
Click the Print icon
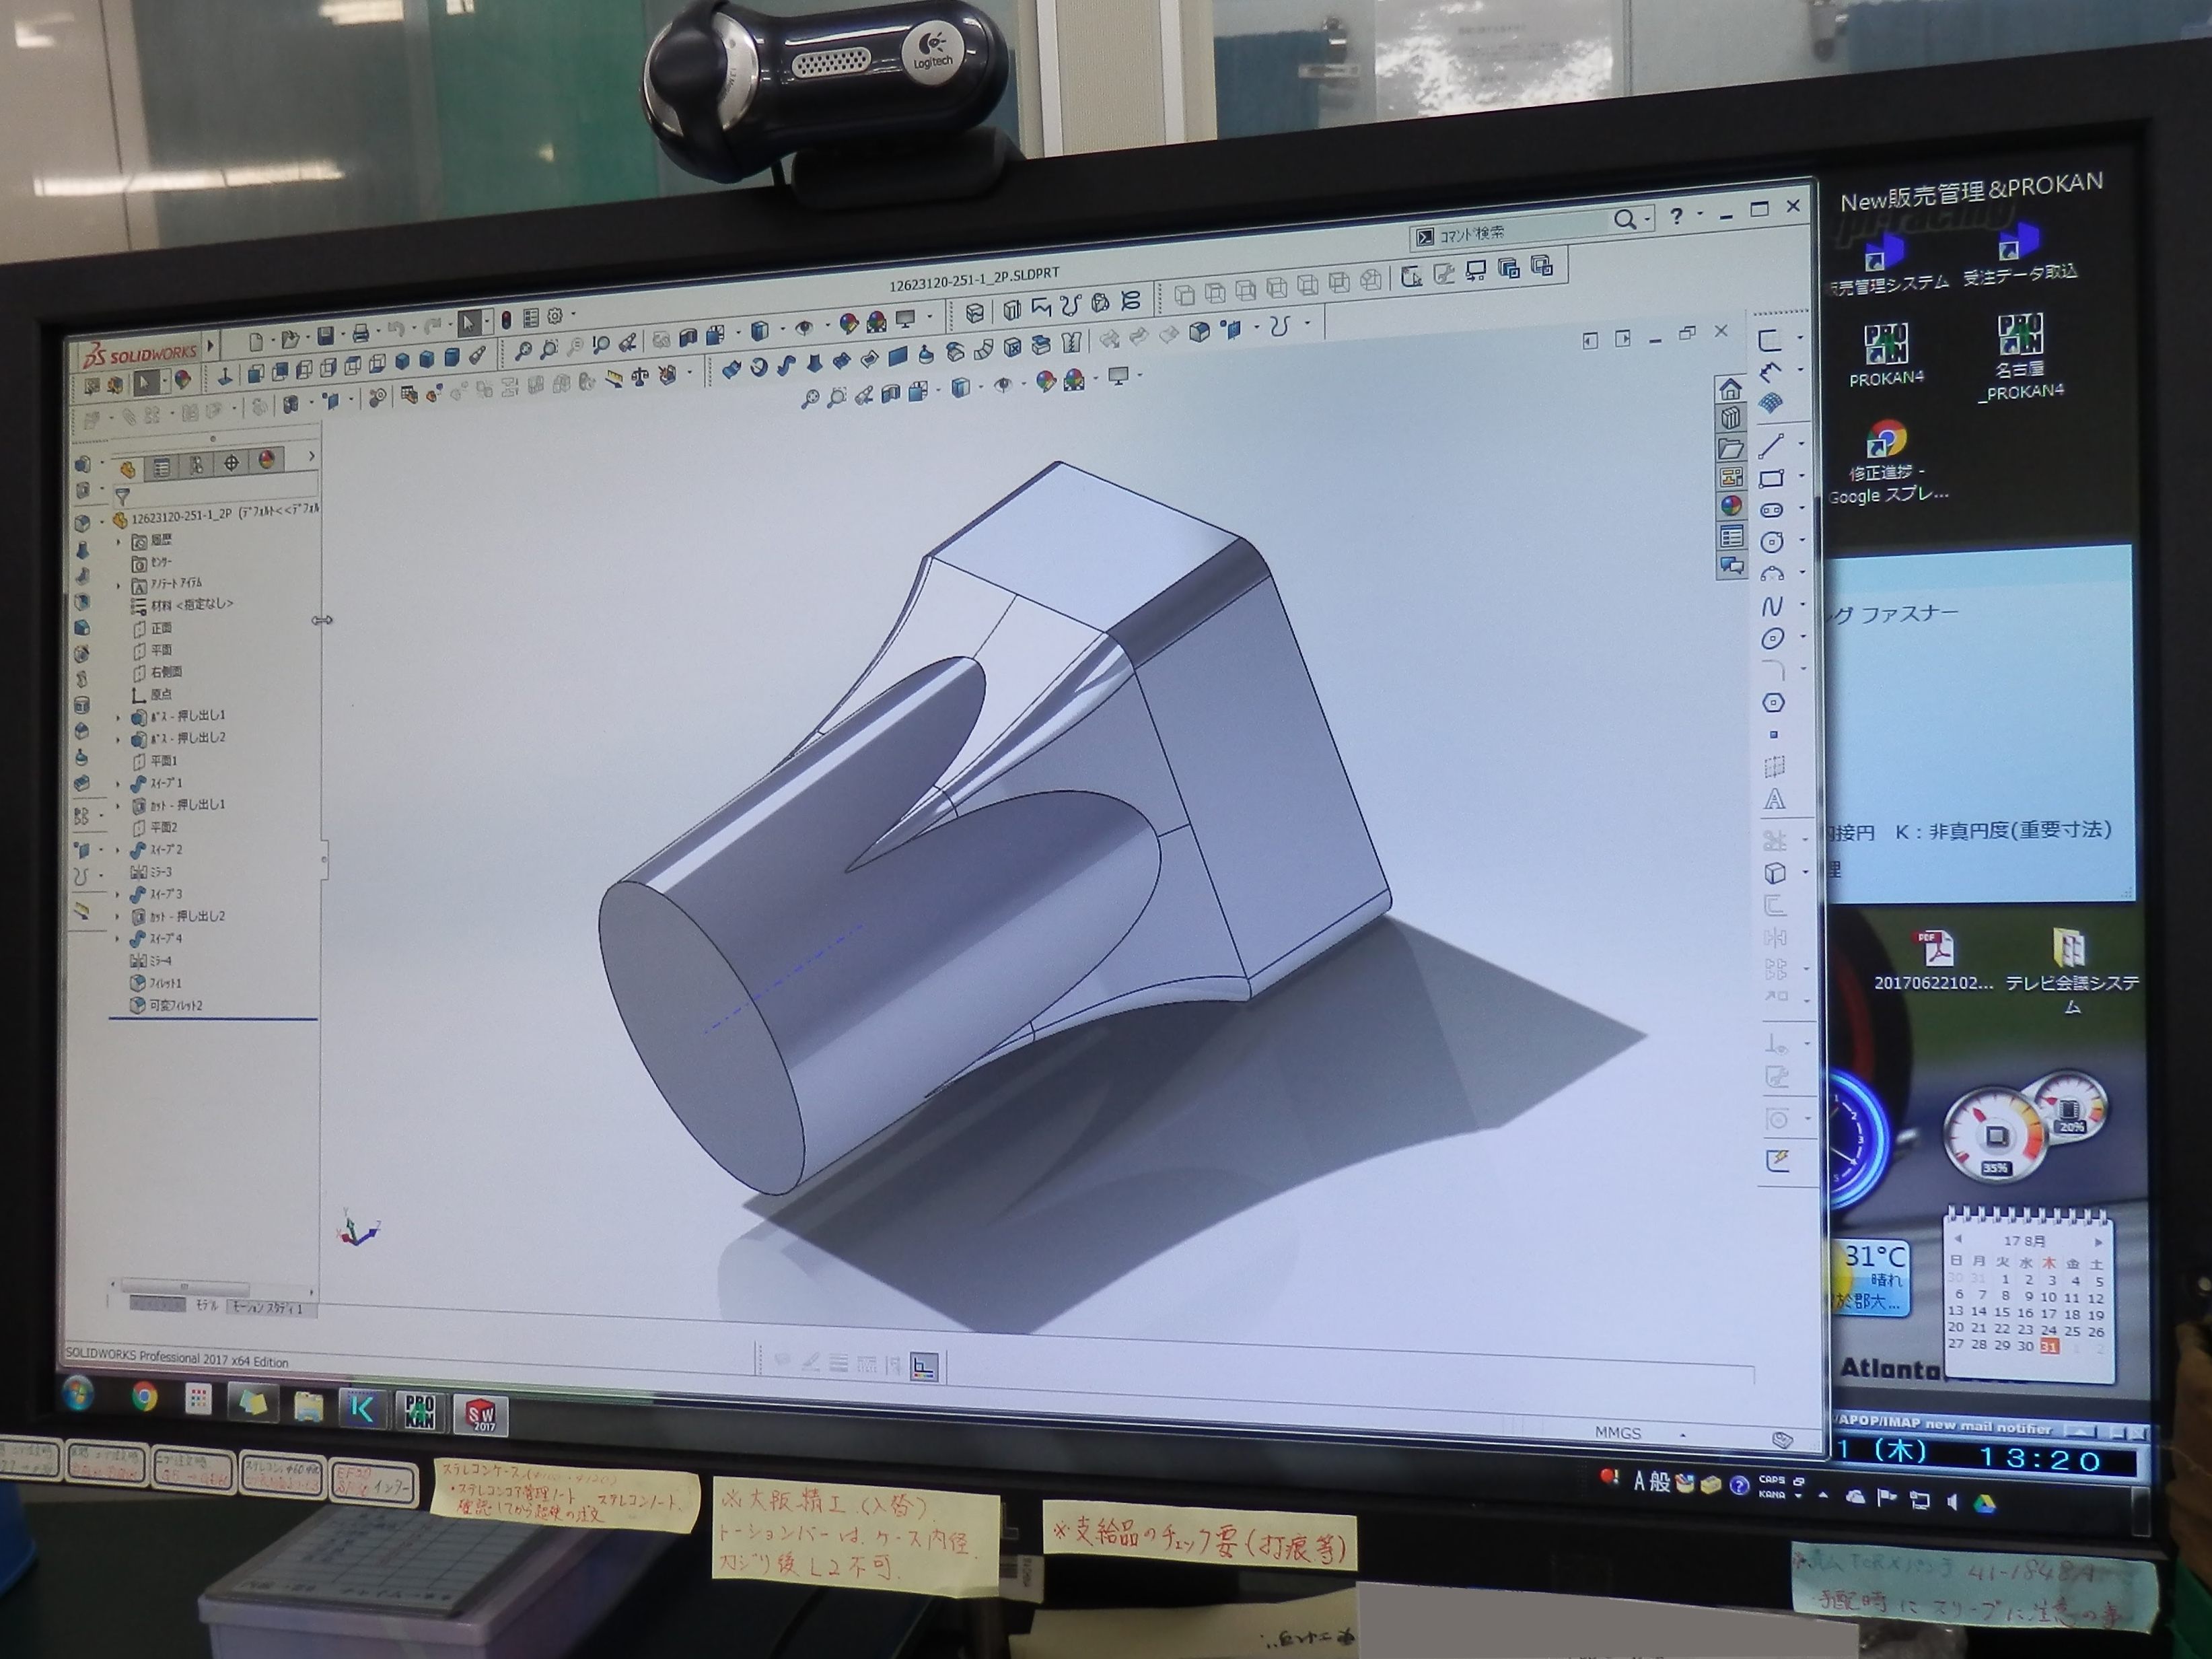pyautogui.click(x=360, y=334)
